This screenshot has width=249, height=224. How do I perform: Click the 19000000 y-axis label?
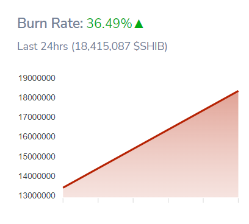[37, 78]
